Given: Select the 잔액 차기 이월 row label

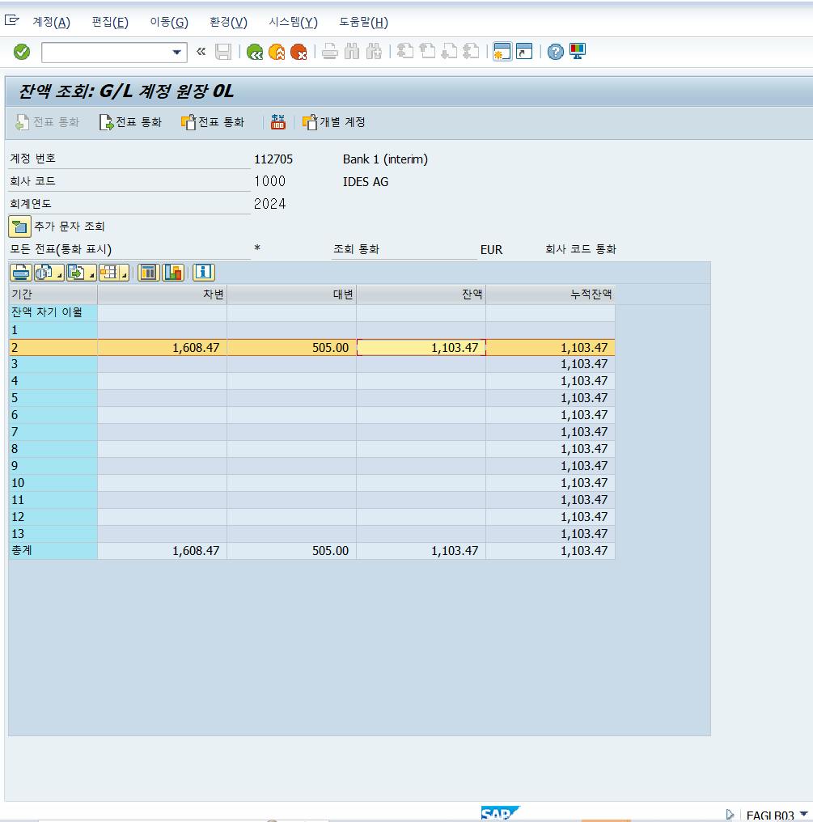Looking at the screenshot, I should 53,313.
